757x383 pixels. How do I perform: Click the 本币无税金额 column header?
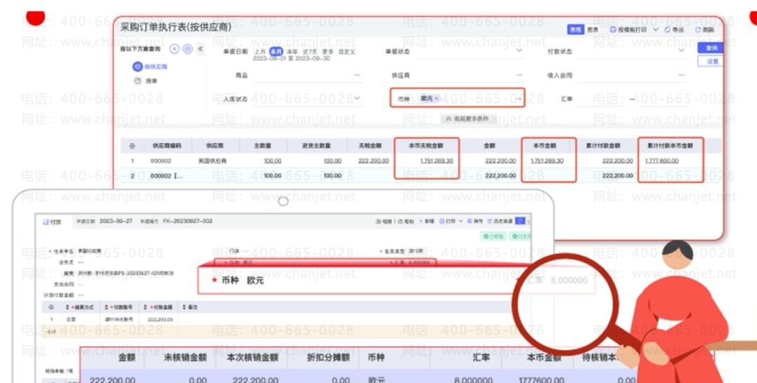point(426,145)
